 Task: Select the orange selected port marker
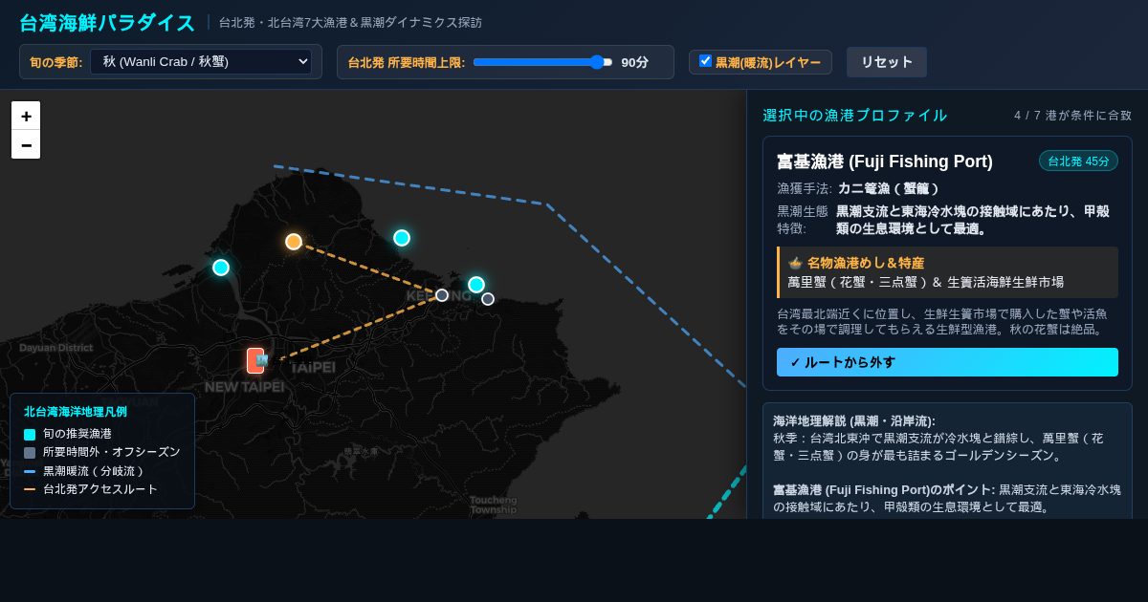(294, 242)
